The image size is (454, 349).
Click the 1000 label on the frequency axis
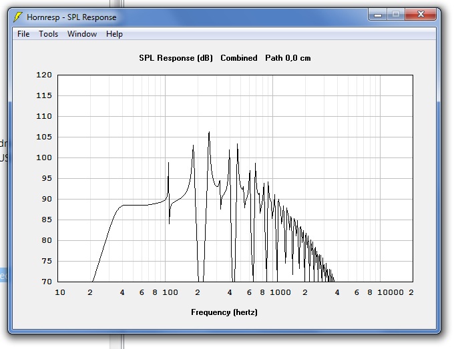pos(280,292)
